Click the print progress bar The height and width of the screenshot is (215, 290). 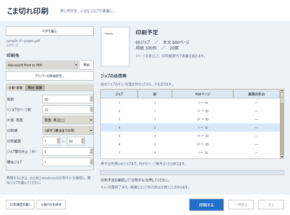click(192, 173)
